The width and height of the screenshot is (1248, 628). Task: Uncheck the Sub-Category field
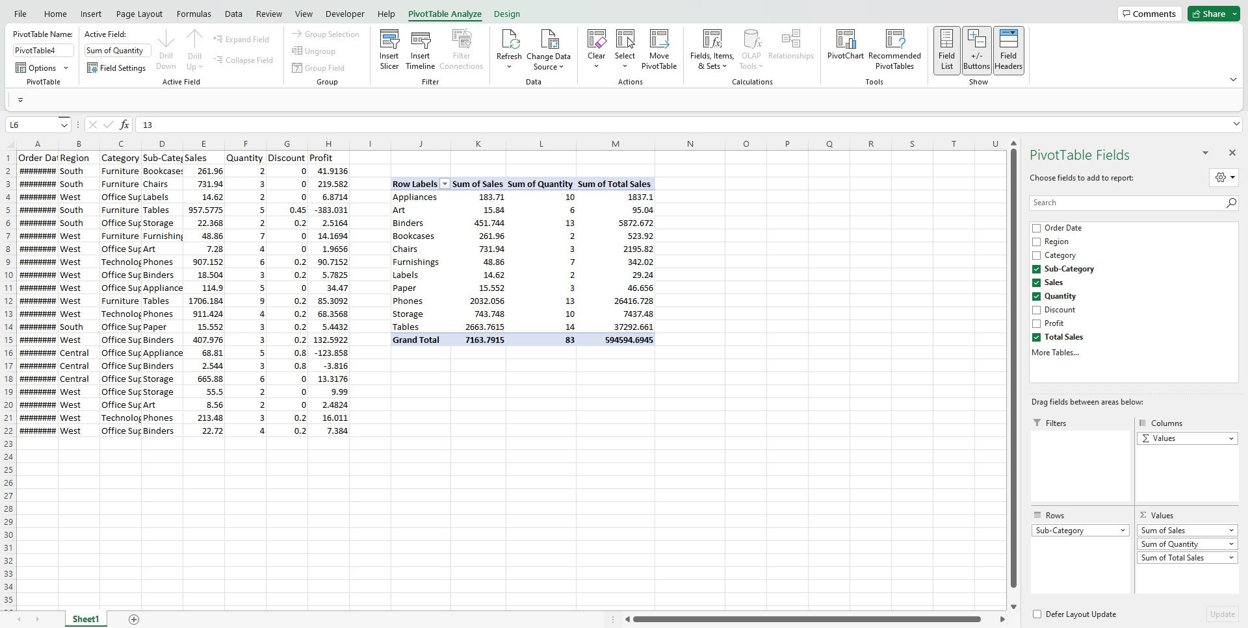1036,269
